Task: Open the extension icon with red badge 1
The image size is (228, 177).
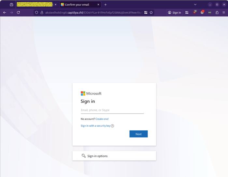Action: pos(202,12)
